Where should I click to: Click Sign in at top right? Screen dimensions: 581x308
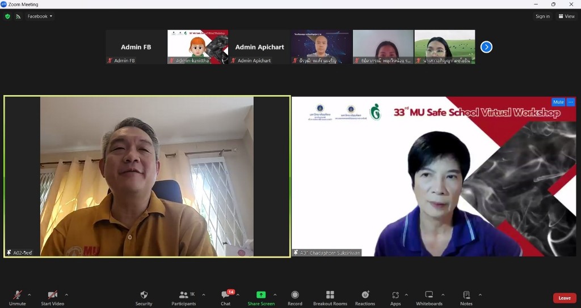point(542,16)
